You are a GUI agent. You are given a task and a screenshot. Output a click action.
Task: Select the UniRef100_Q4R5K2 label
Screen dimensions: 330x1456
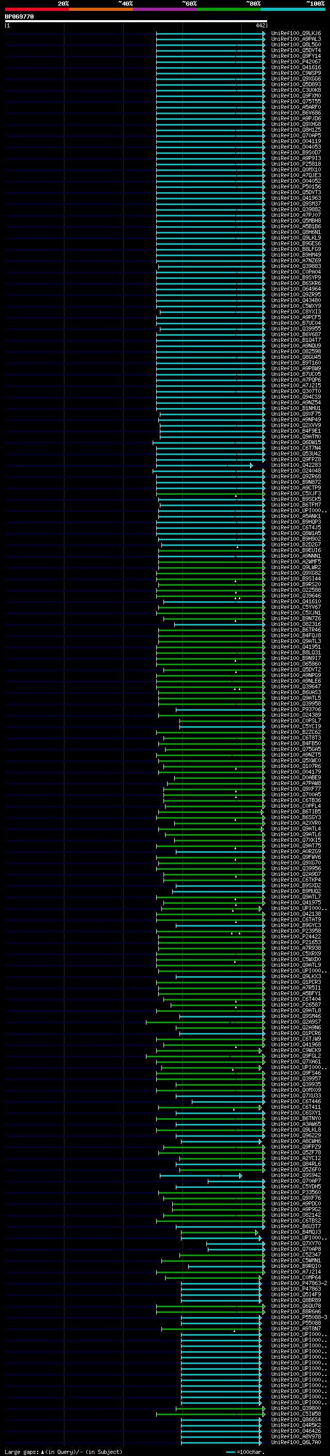coord(296,1425)
